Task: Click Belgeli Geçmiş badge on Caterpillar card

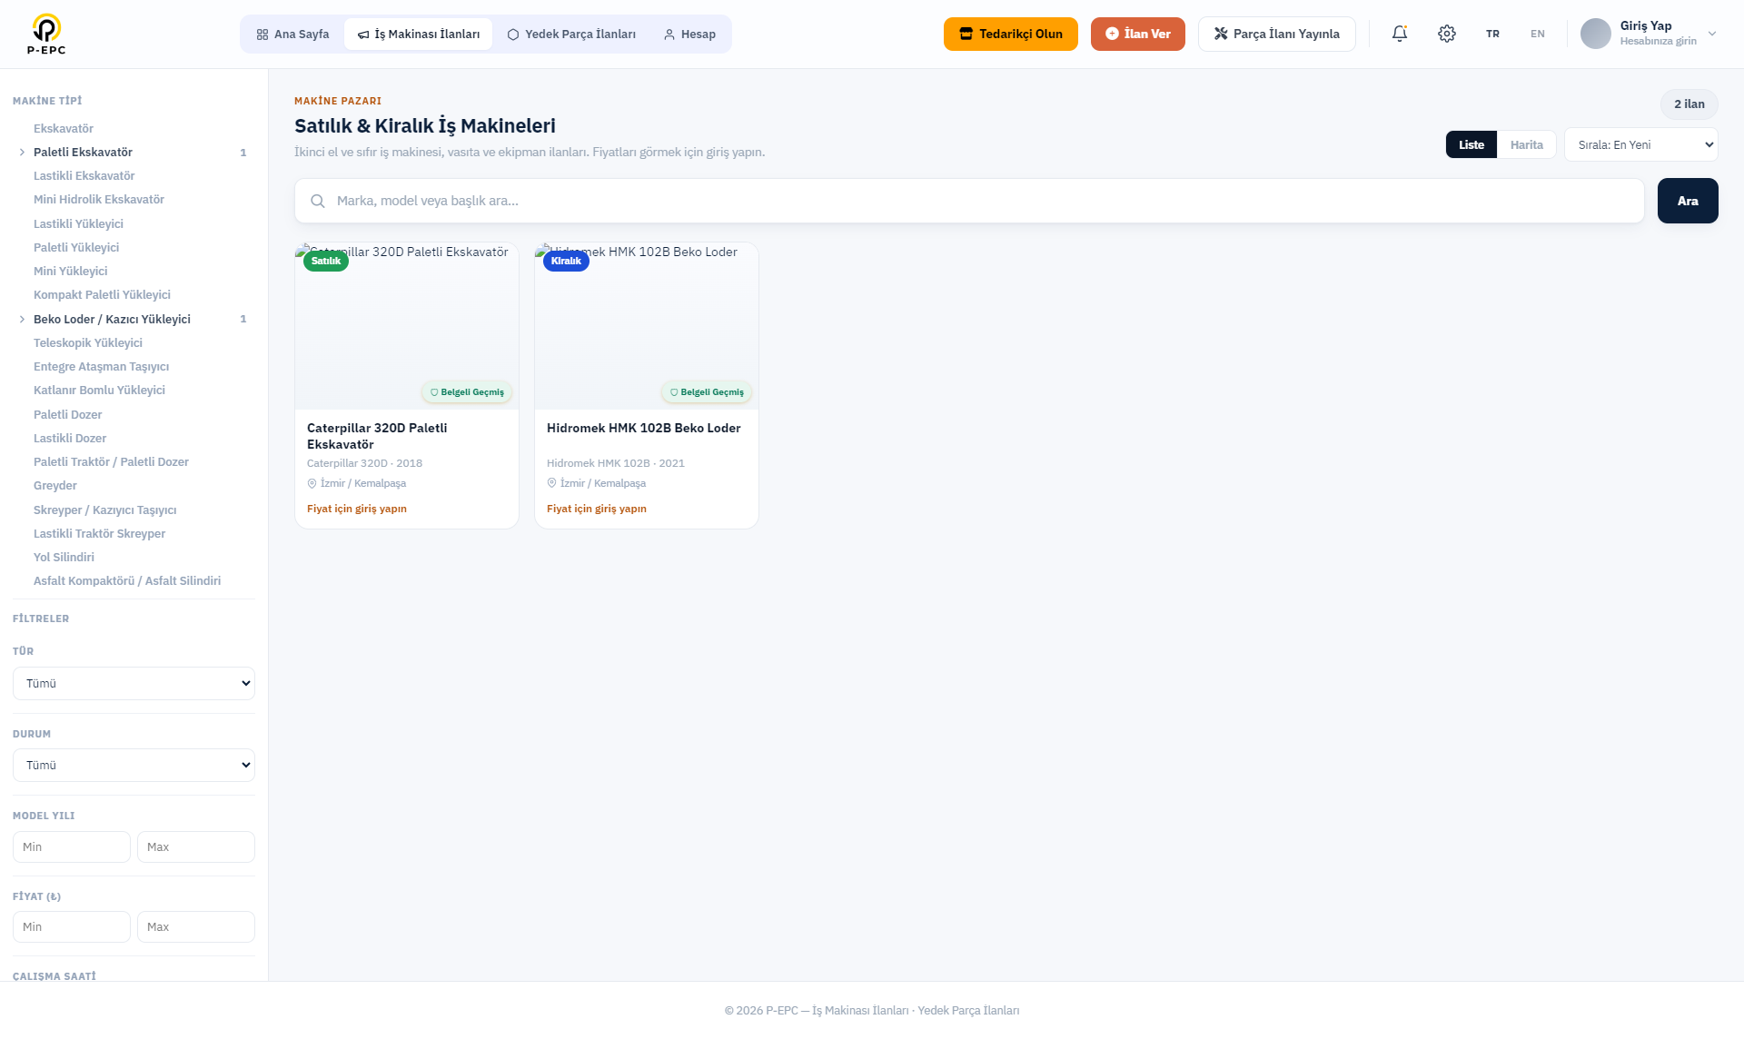Action: point(467,392)
